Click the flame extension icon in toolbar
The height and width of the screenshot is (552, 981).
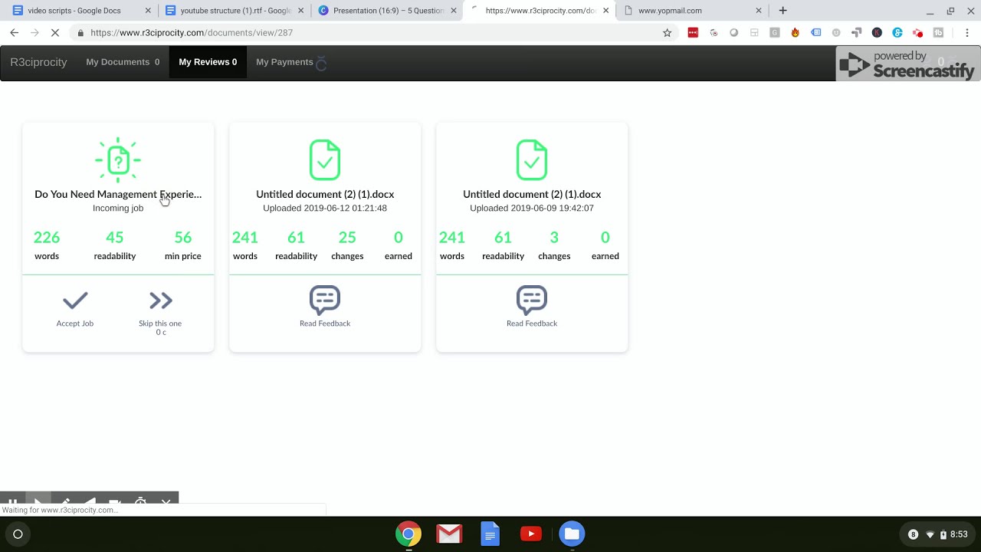point(796,33)
